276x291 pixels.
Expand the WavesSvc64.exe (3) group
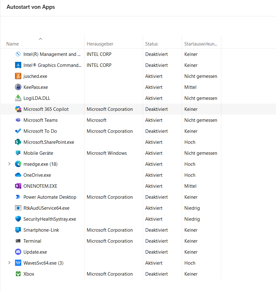coord(9,263)
